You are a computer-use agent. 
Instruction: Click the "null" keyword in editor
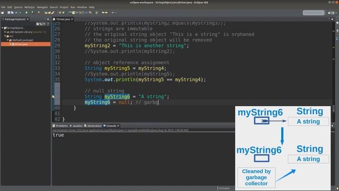click(x=124, y=102)
